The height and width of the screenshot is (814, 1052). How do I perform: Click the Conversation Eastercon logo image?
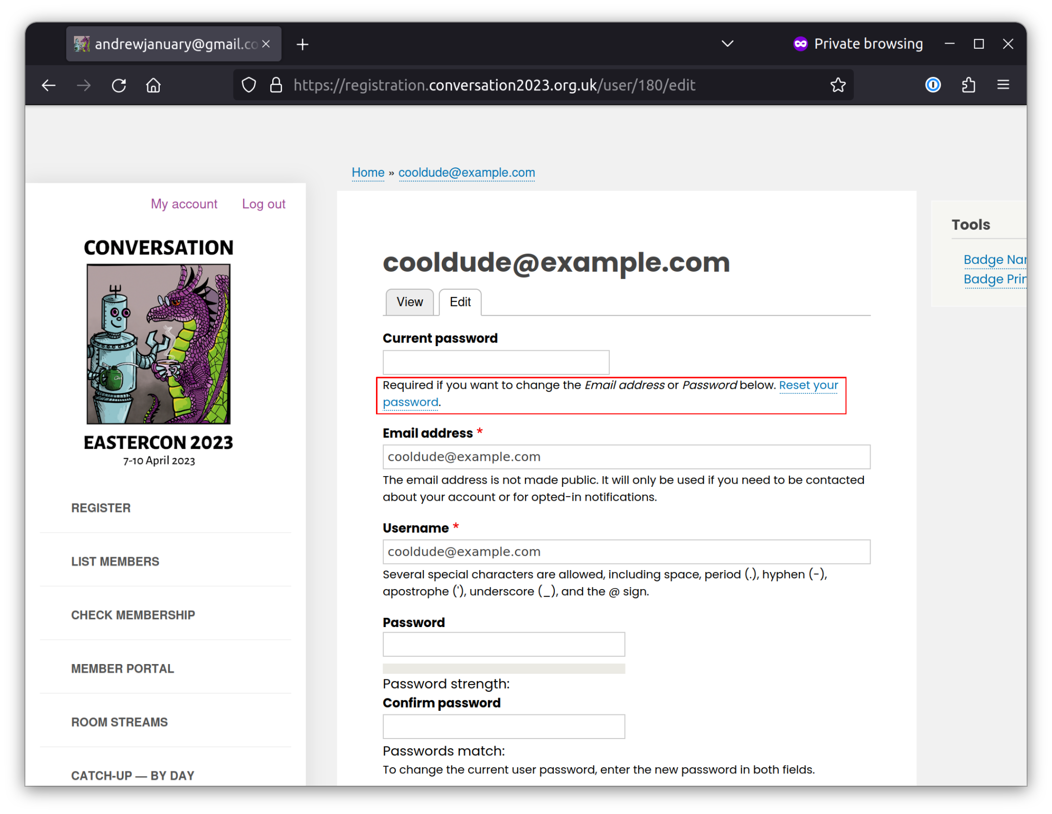pos(158,344)
